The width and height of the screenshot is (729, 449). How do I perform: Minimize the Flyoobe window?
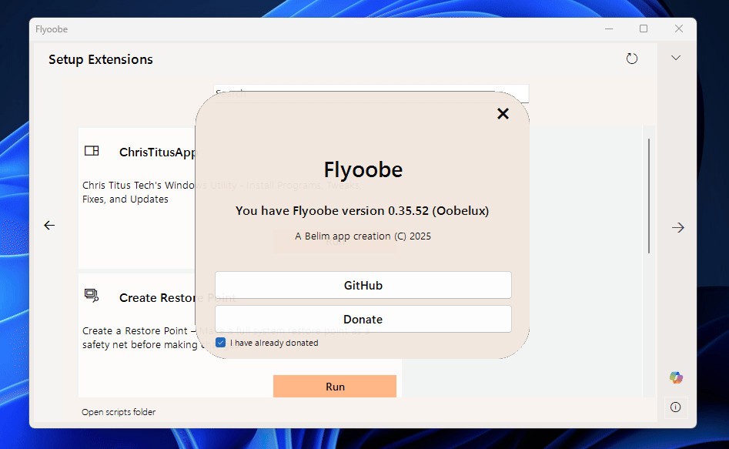[608, 29]
